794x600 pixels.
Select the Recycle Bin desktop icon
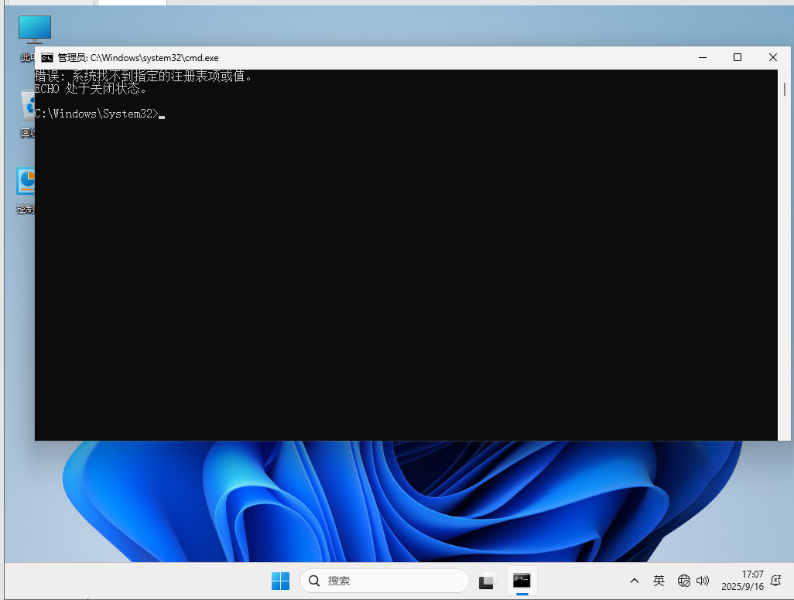coord(28,107)
